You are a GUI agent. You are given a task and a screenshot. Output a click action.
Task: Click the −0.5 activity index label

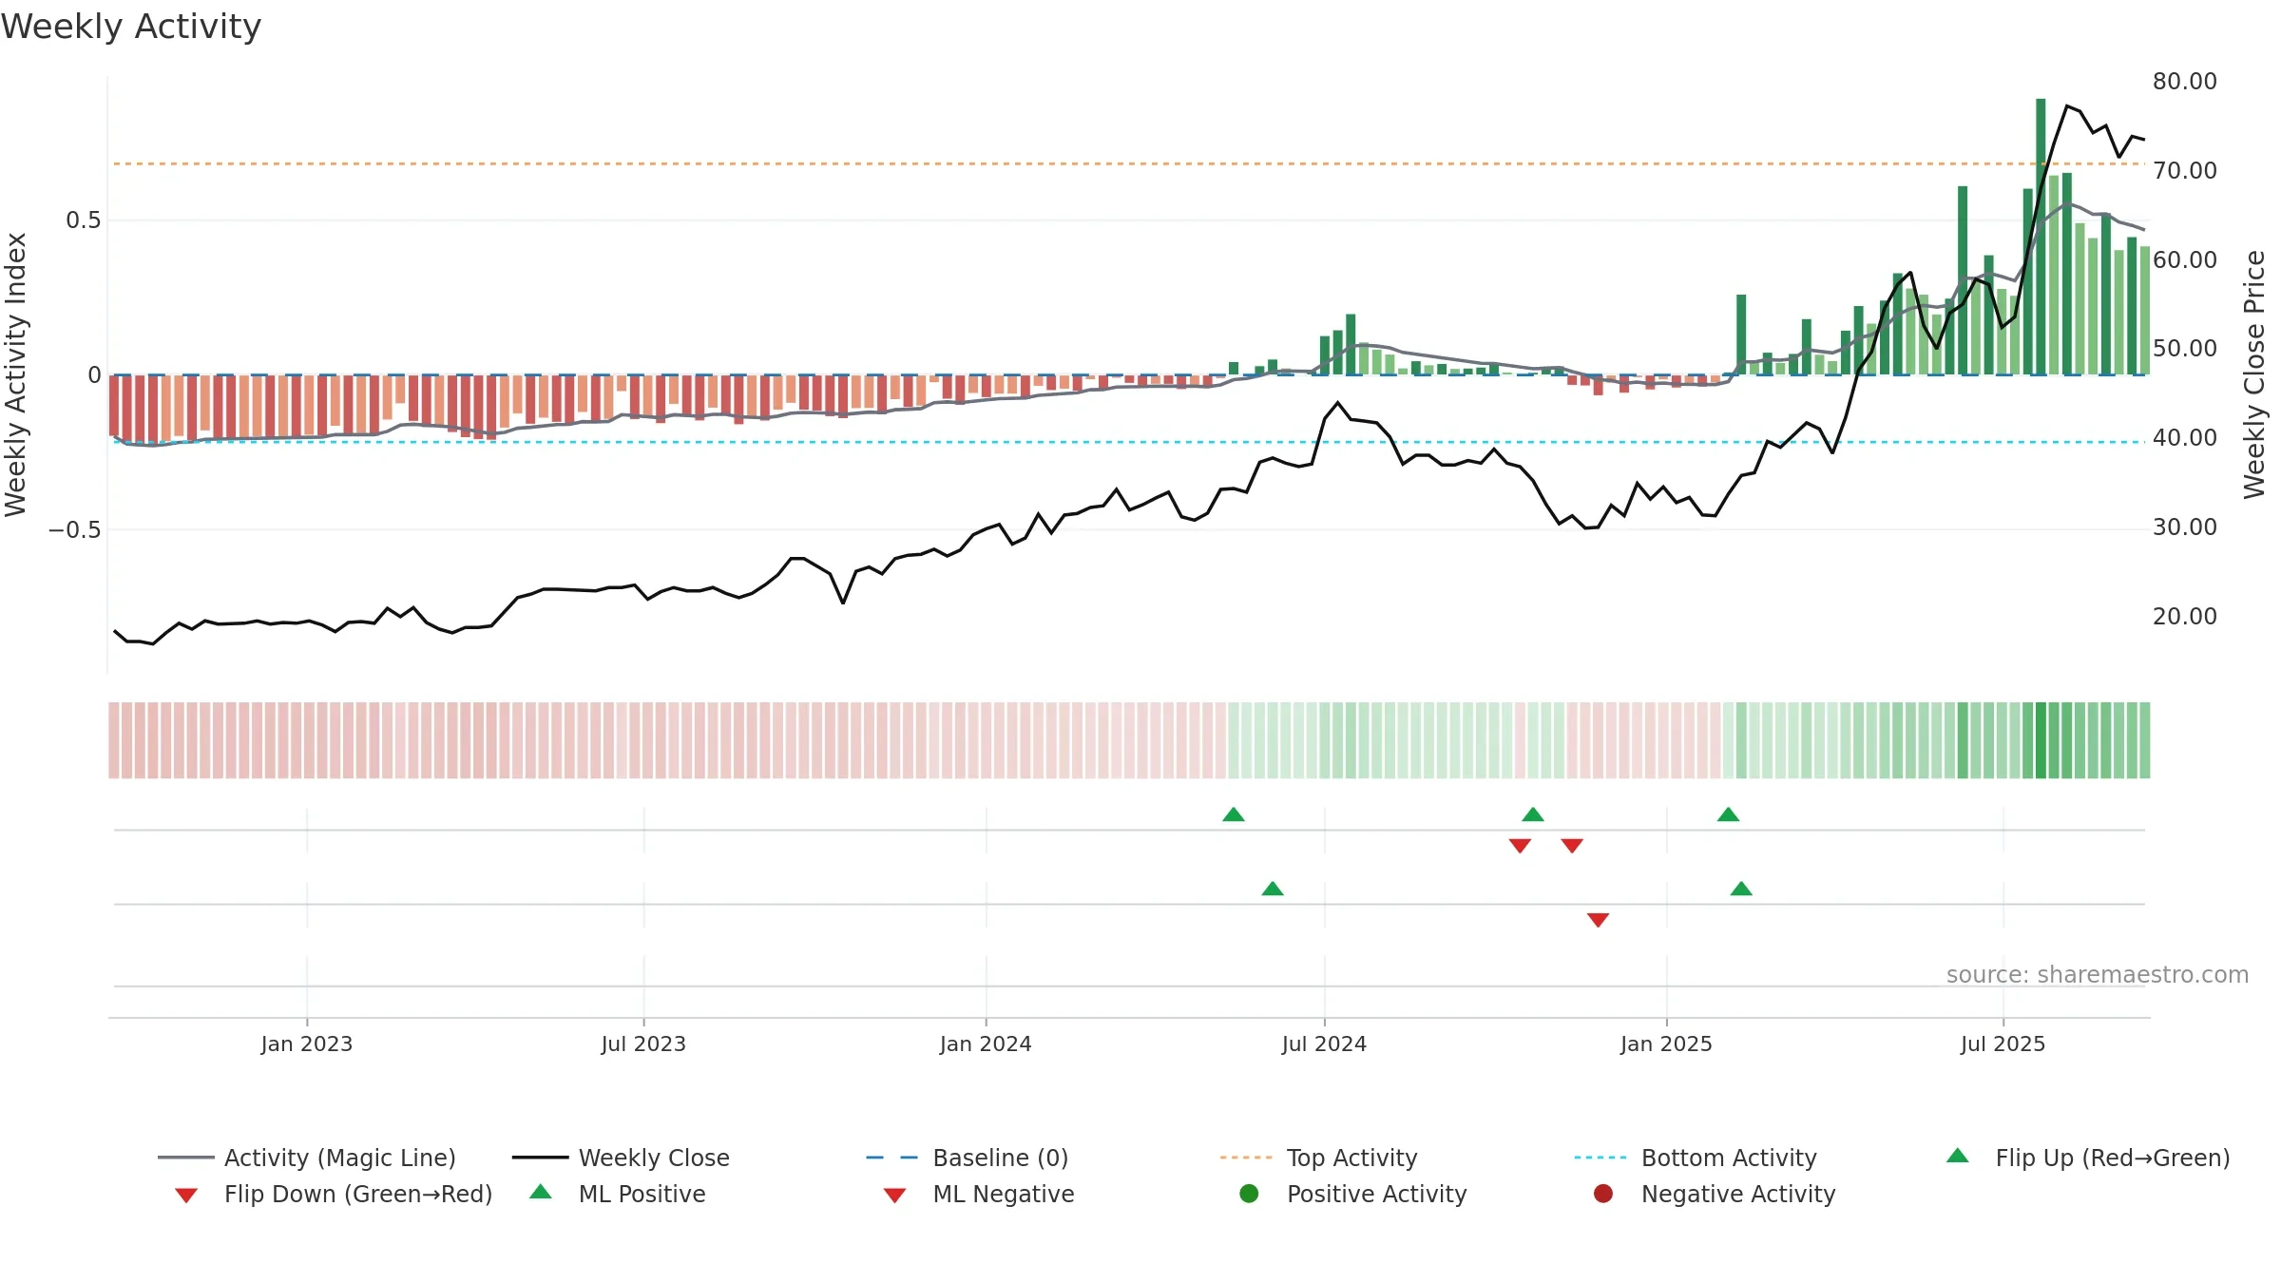(x=75, y=530)
